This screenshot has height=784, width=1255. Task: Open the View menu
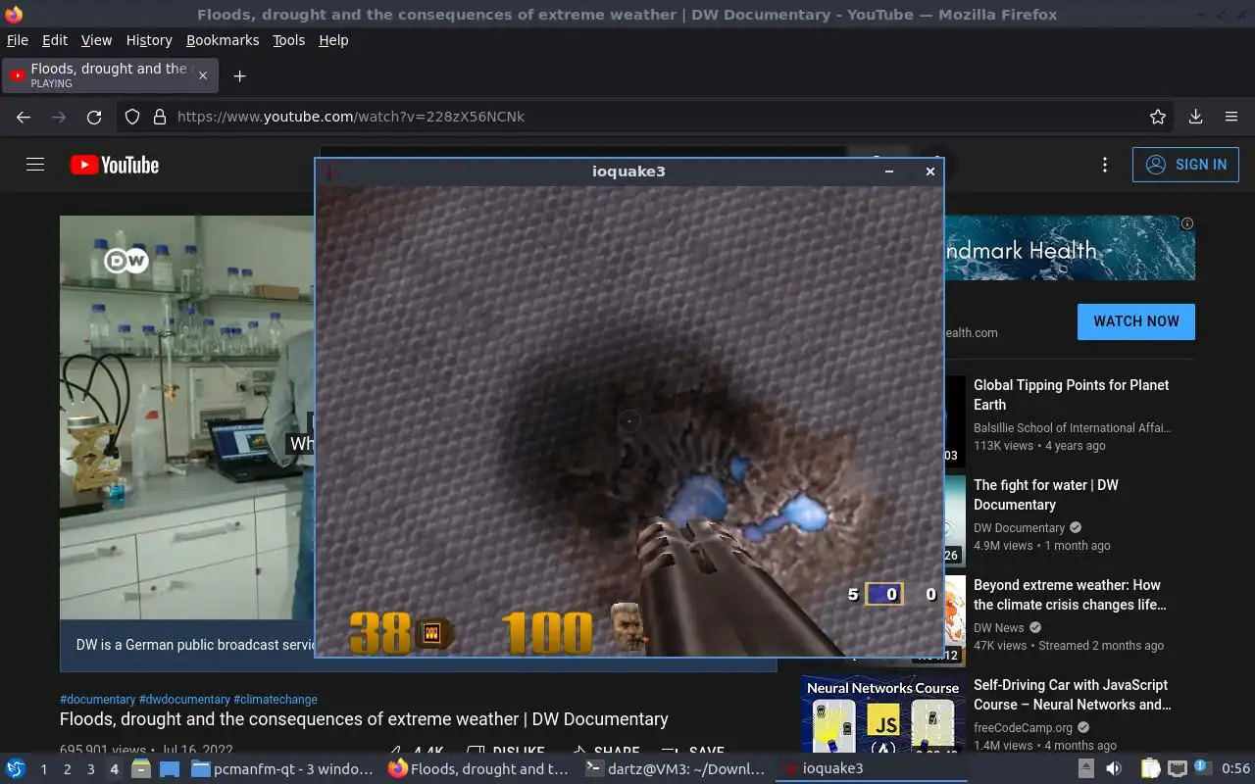[96, 40]
